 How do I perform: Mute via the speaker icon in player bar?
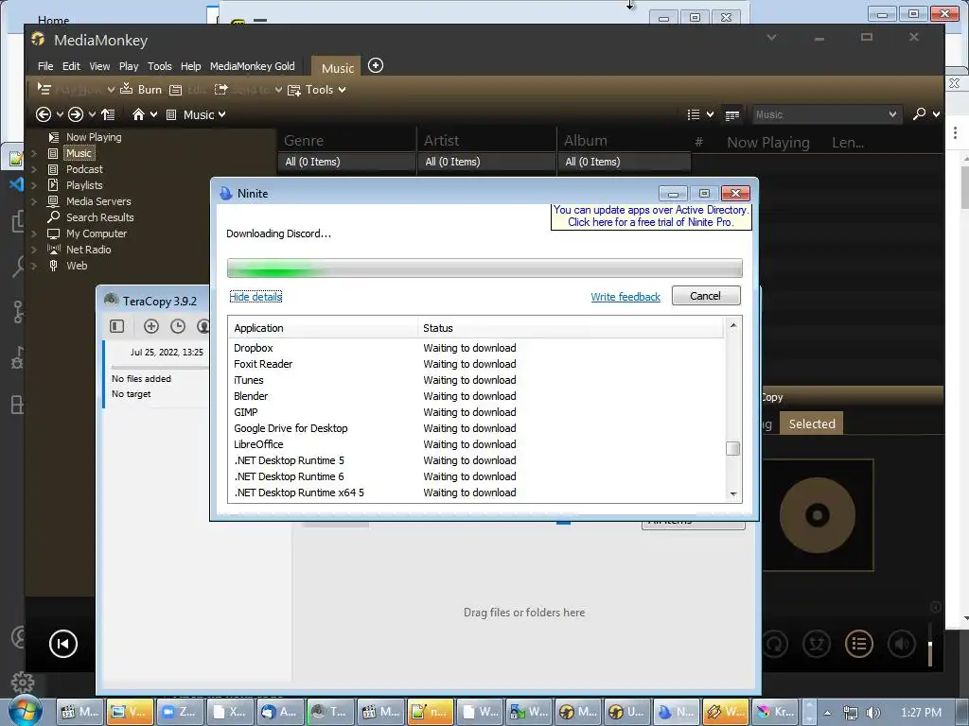coord(901,644)
